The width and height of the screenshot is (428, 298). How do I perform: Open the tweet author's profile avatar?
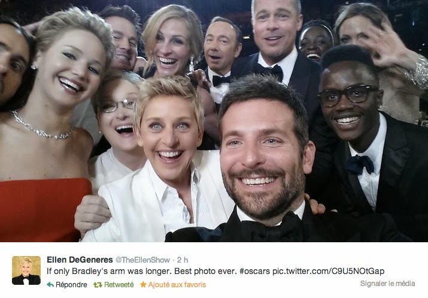[x=26, y=270]
